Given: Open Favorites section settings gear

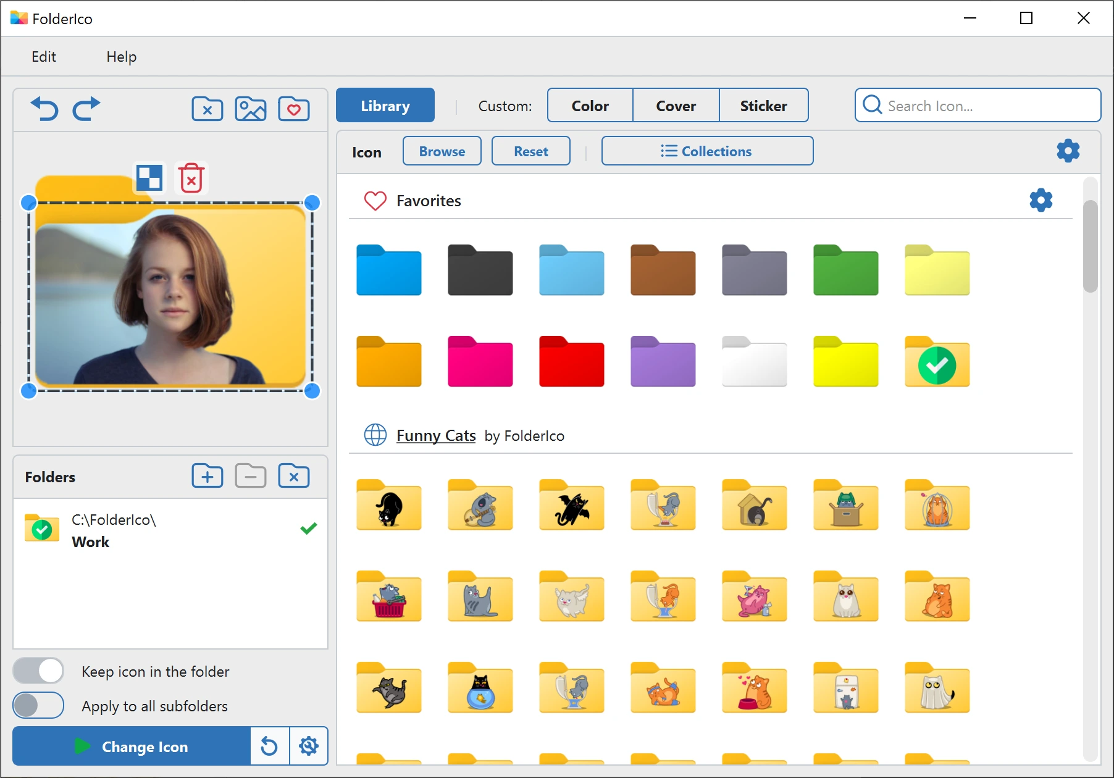Looking at the screenshot, I should (x=1041, y=200).
